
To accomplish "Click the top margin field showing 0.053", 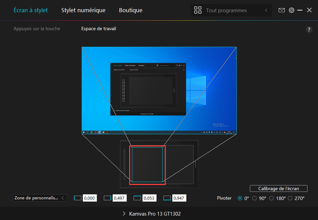I will click(x=149, y=198).
